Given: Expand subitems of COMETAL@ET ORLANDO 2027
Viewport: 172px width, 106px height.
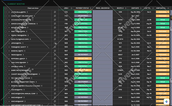Looking at the screenshot, I should click(x=9, y=16).
